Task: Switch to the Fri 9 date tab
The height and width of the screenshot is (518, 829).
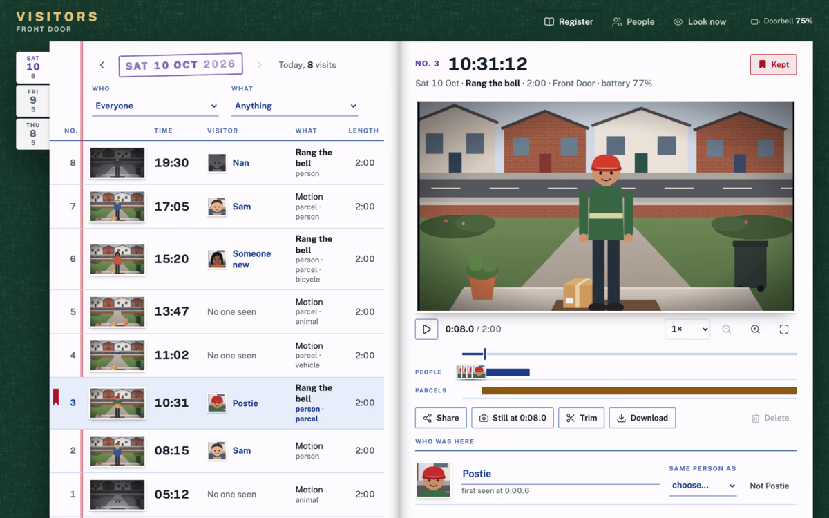Action: pos(33,100)
